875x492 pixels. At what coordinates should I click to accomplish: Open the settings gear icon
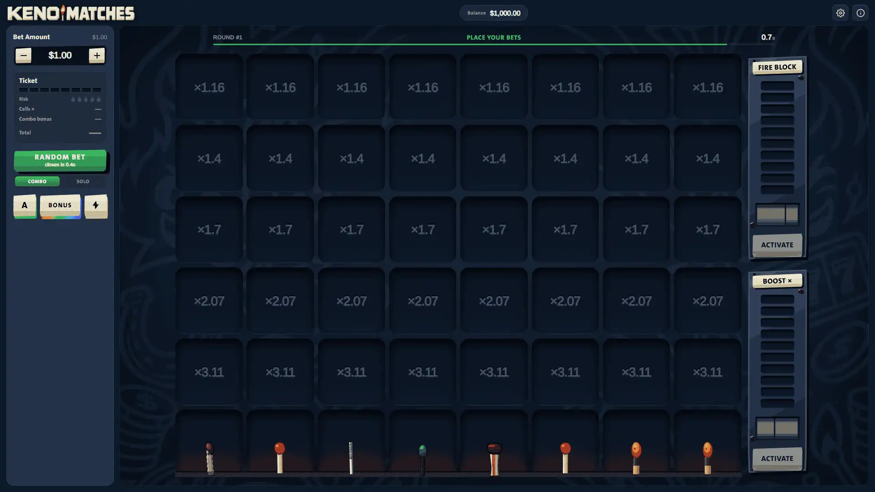click(x=840, y=13)
